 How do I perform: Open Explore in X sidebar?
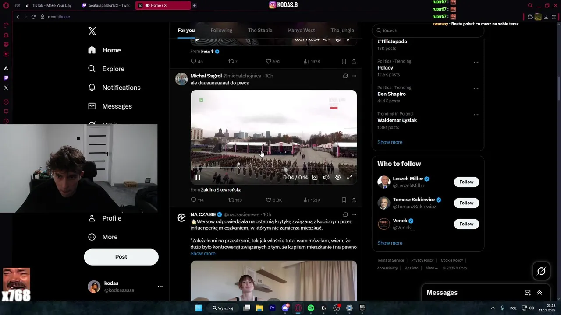tap(106, 69)
